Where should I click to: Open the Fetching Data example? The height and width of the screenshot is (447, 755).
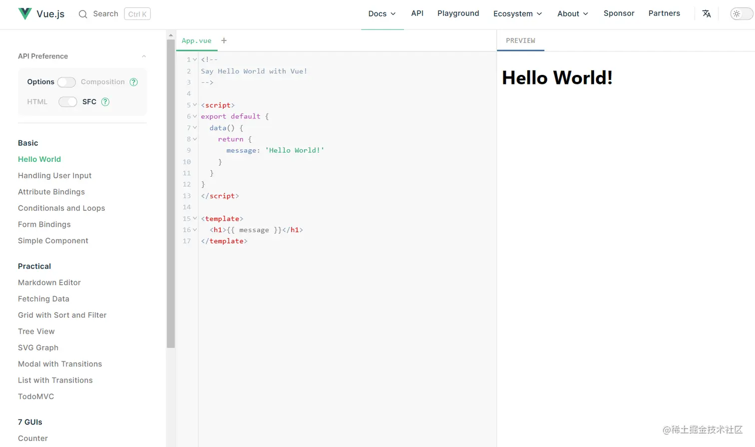click(43, 299)
